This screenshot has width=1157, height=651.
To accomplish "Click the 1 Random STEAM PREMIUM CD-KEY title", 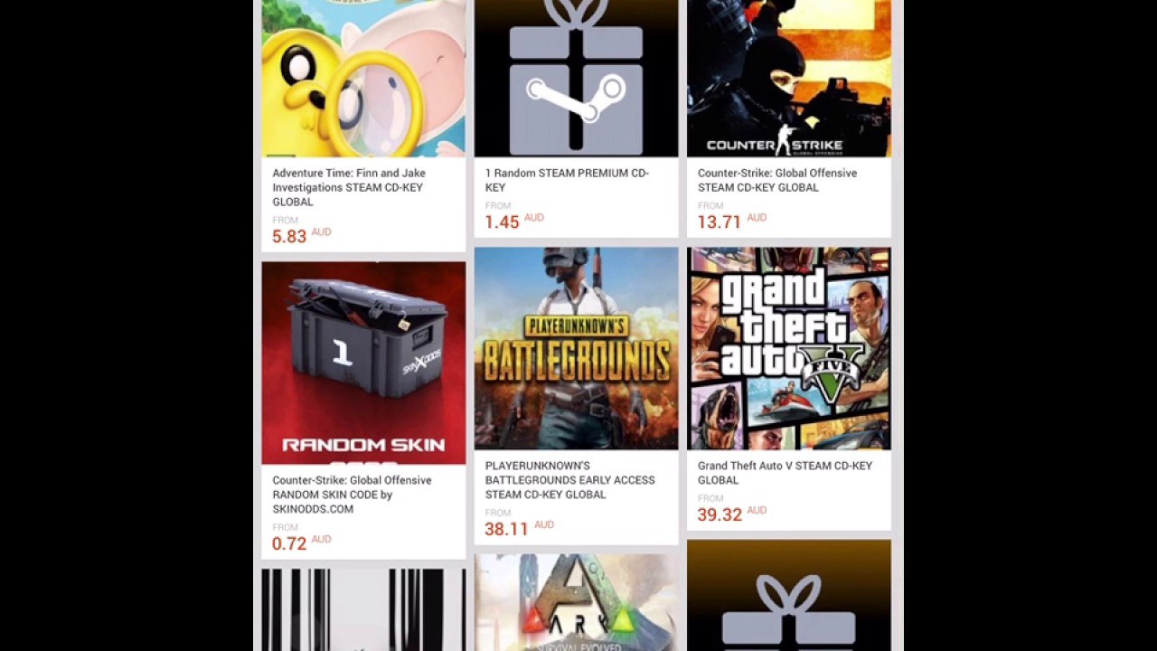I will (567, 180).
